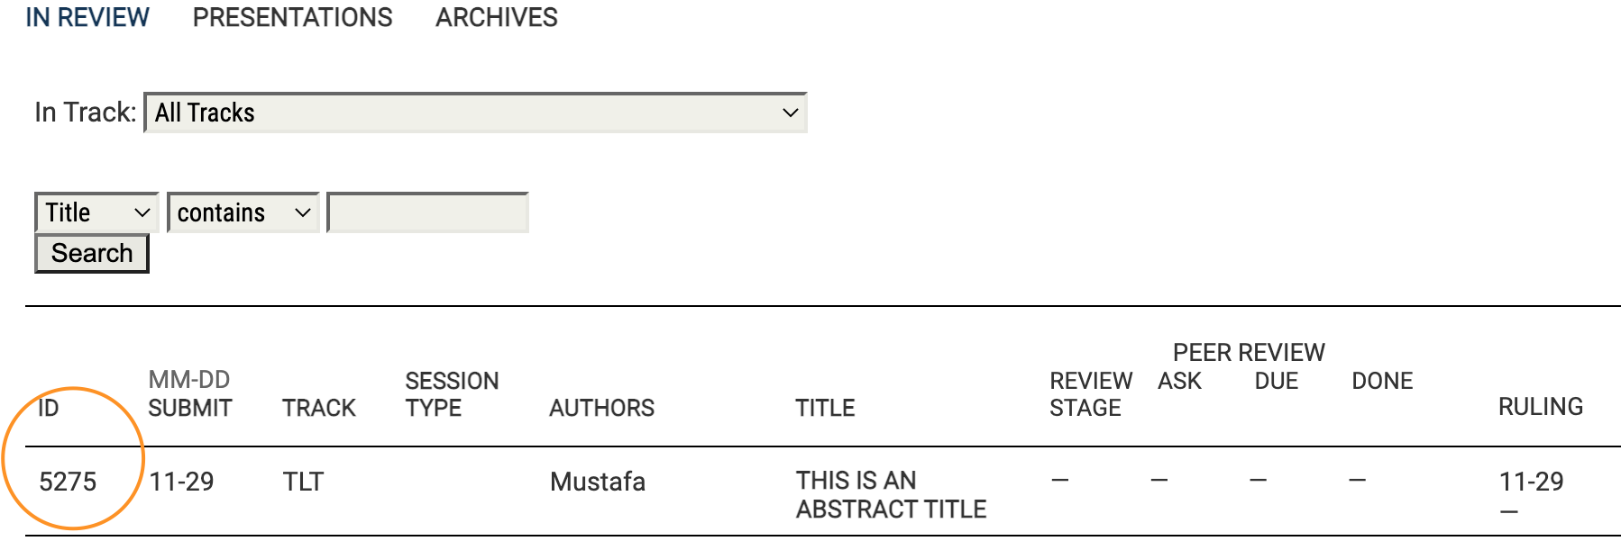Click the RULING column header
Screen dimensions: 1621x541
1540,406
